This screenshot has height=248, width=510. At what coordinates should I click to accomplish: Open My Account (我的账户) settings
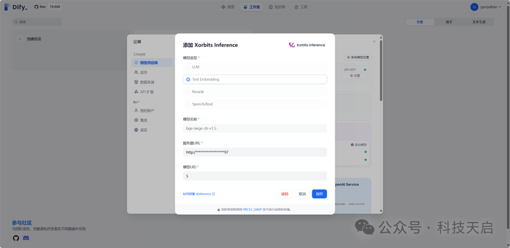tap(152, 111)
